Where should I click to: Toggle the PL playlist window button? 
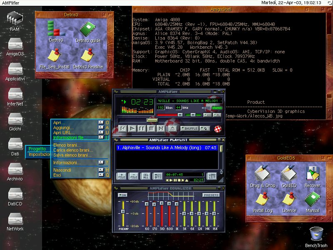(217, 115)
